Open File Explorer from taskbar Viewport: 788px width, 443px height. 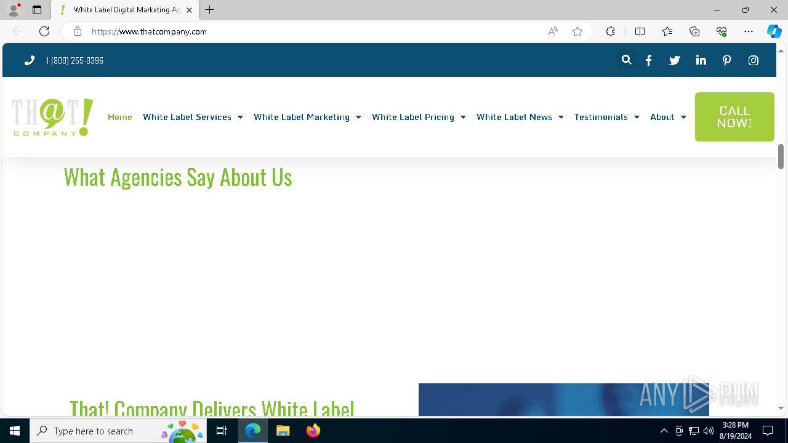coord(283,431)
